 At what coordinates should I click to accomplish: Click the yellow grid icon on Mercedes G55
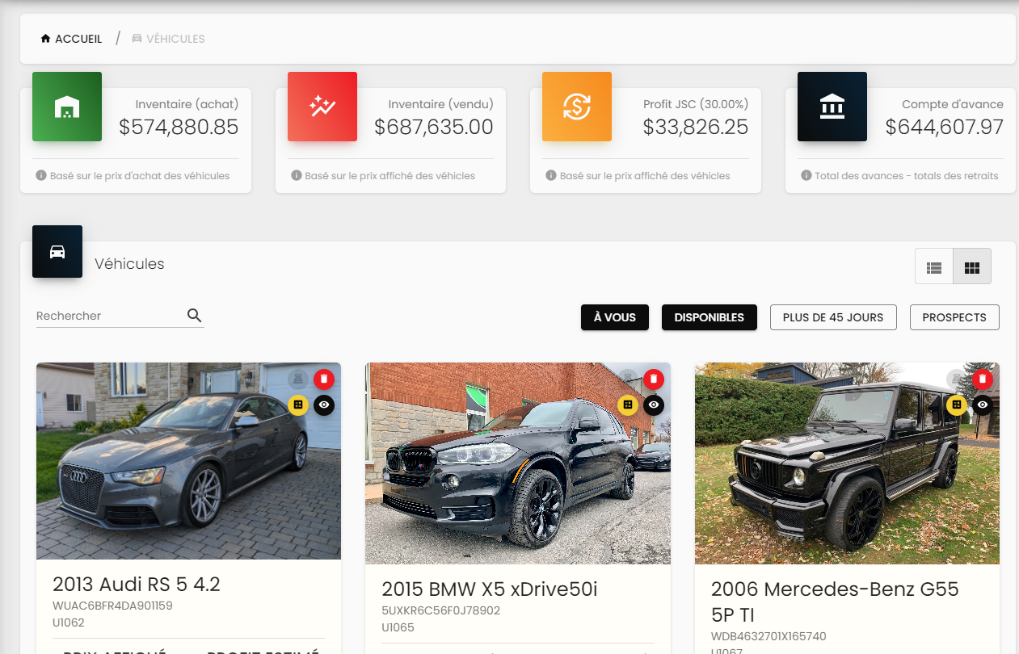pyautogui.click(x=957, y=405)
